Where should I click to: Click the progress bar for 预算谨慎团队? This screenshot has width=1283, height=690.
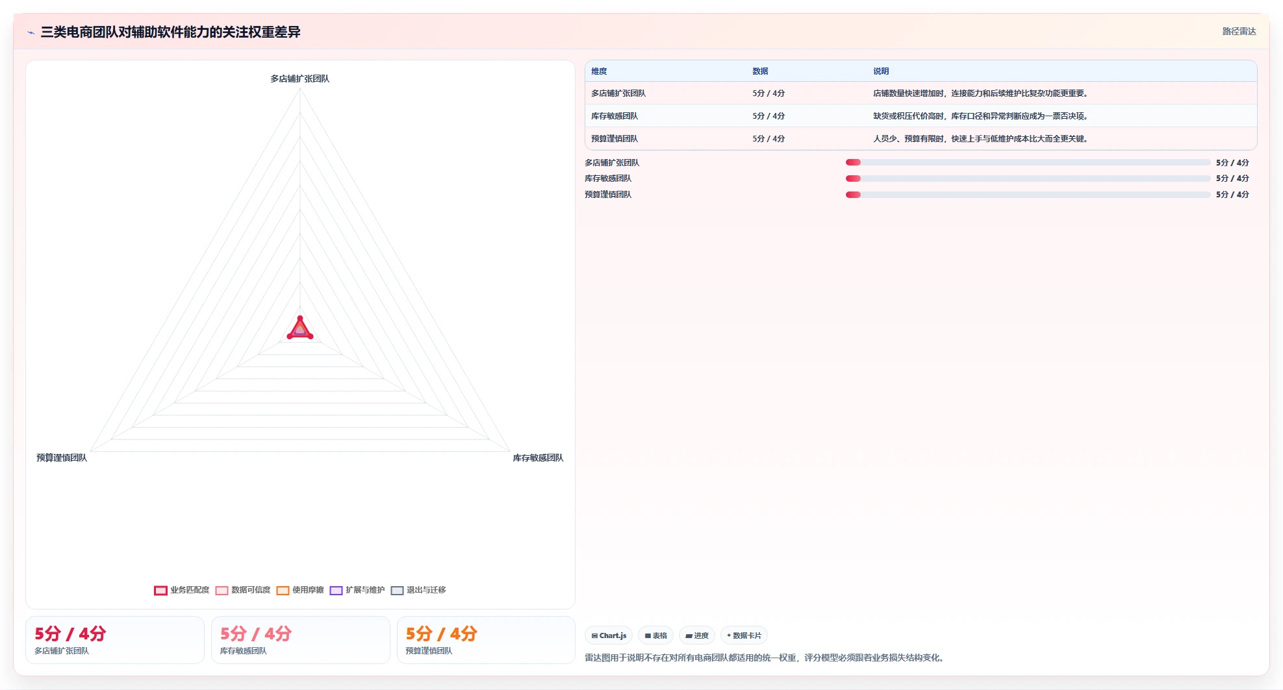click(1028, 195)
